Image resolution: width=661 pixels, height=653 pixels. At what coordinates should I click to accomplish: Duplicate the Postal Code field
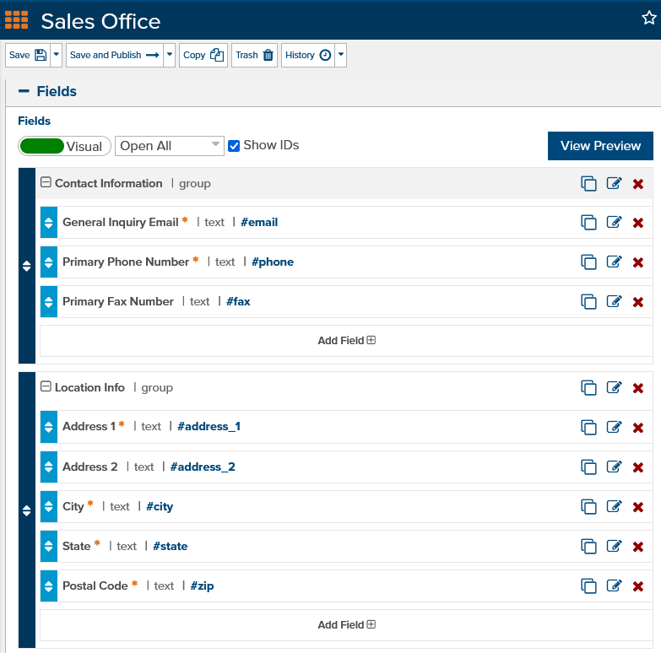tap(588, 586)
